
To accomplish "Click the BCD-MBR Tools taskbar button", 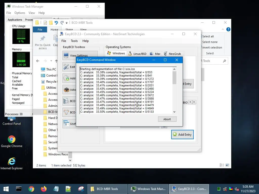I will (x=107, y=189).
